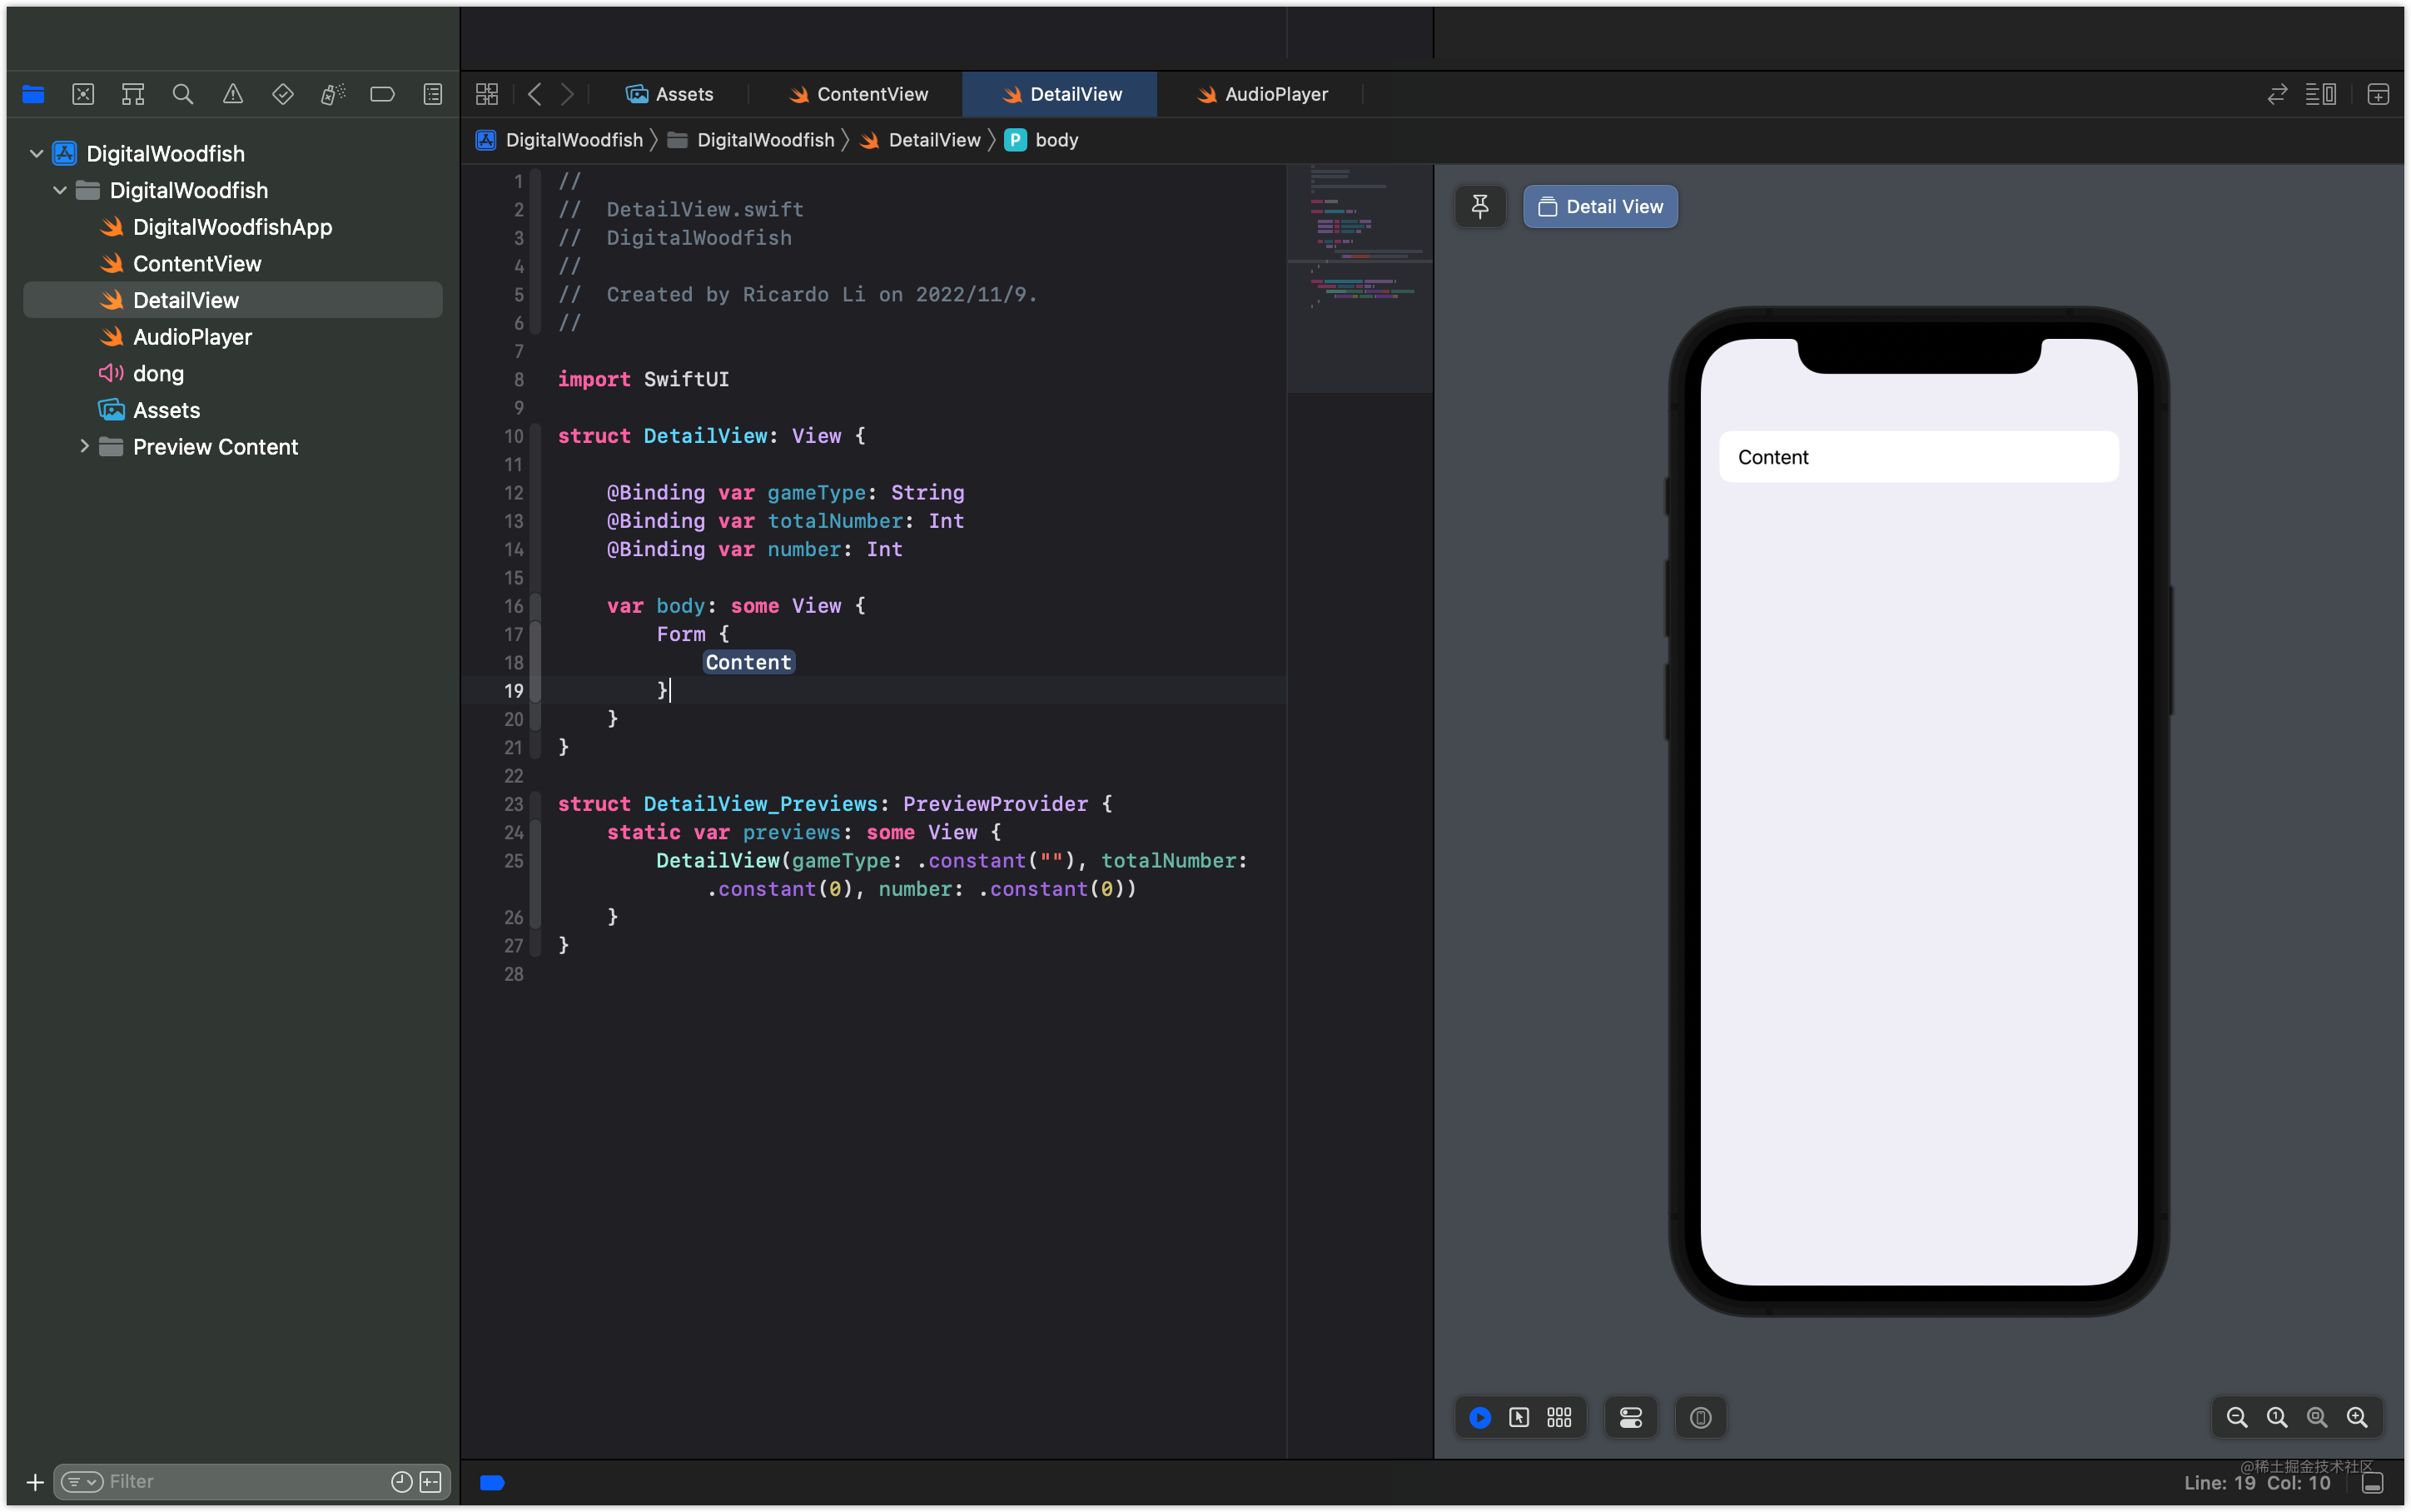Select DigitalWoodfishApp file in navigator
This screenshot has width=2411, height=1512.
click(233, 227)
